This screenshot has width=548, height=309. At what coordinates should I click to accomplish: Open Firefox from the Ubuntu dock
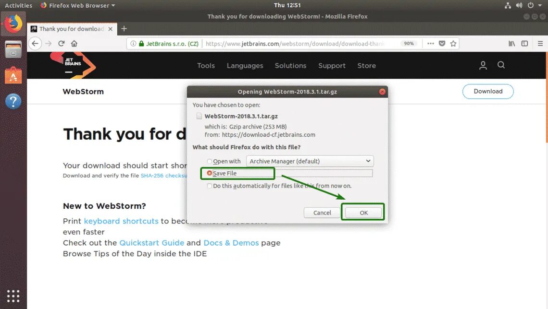(13, 24)
